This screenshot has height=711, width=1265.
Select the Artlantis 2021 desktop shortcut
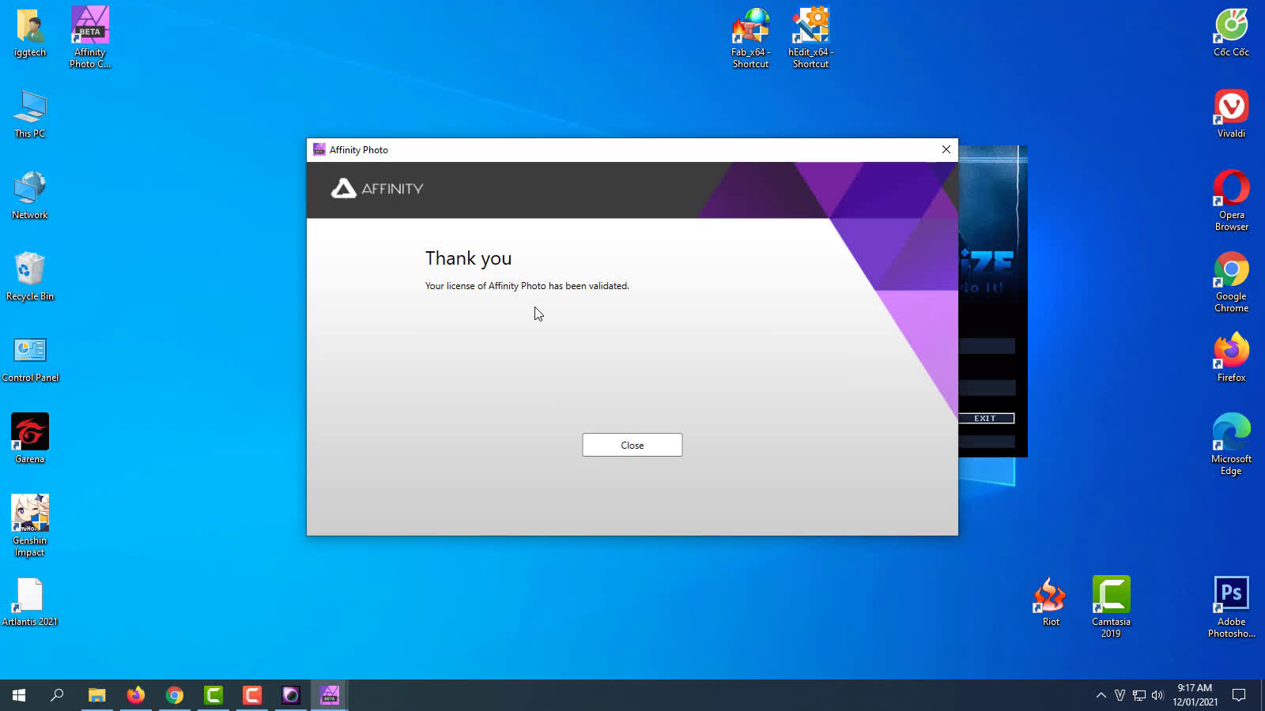[30, 602]
